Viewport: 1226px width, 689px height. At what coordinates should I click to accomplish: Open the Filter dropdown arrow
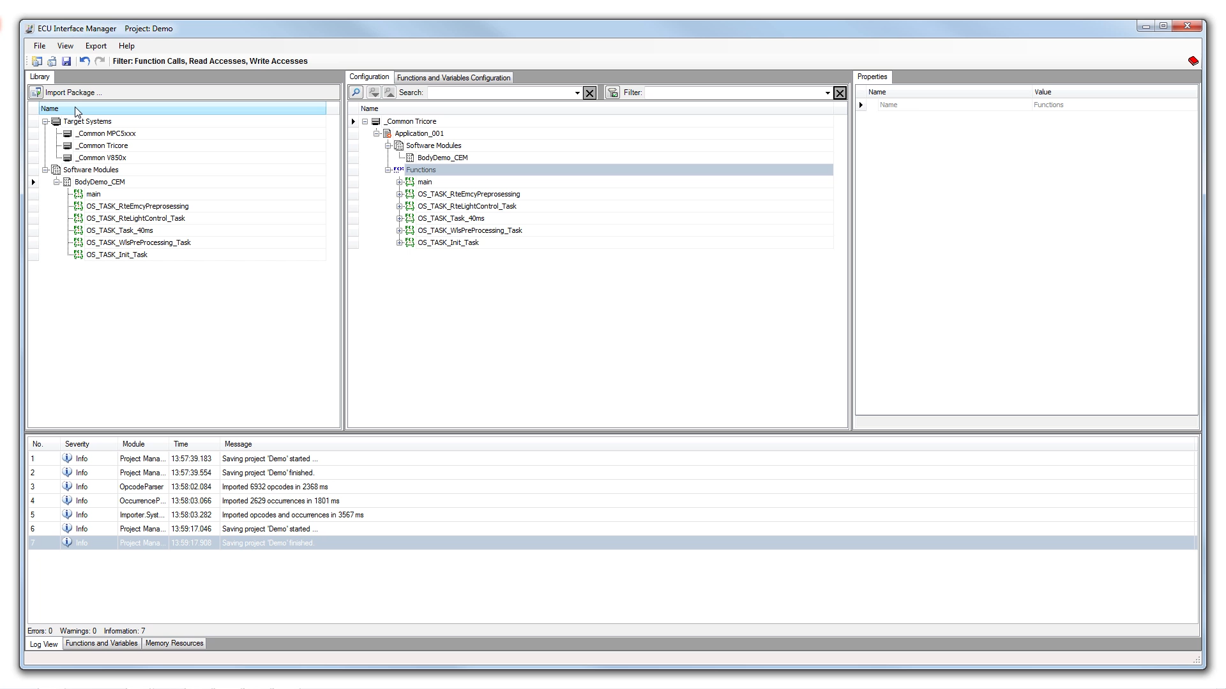point(828,93)
